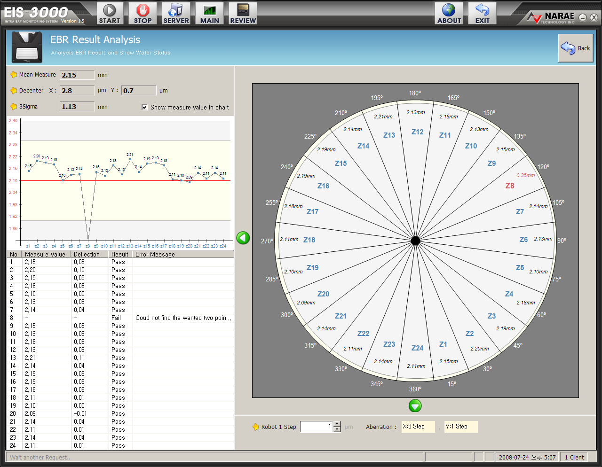Click the z8 dip point on line chart
The height and width of the screenshot is (467, 602).
(88, 240)
